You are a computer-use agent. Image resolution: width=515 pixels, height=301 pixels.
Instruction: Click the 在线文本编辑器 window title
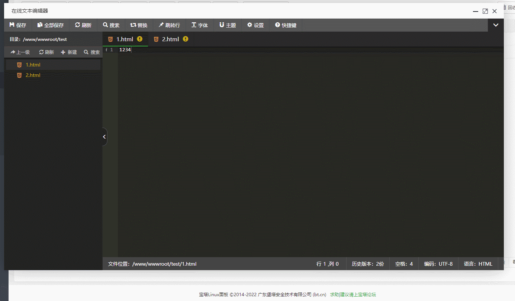point(30,11)
